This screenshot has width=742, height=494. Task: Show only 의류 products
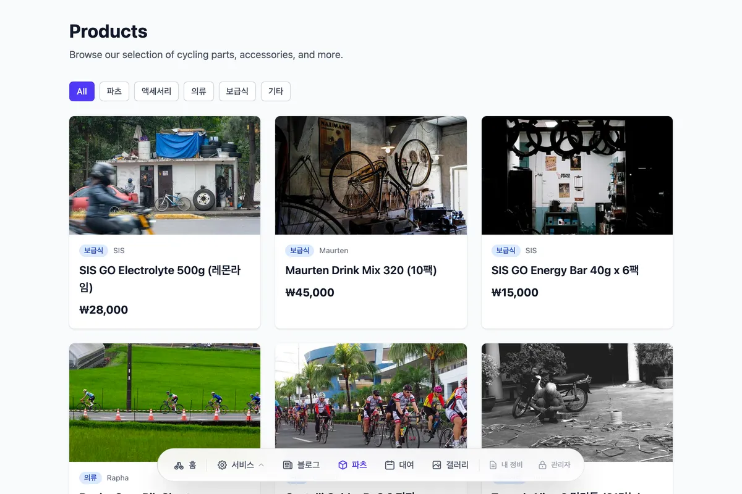tap(198, 91)
